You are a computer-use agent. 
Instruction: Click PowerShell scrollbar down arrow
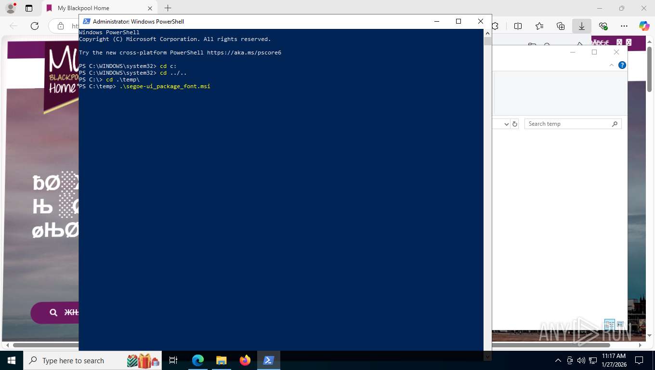click(x=487, y=357)
